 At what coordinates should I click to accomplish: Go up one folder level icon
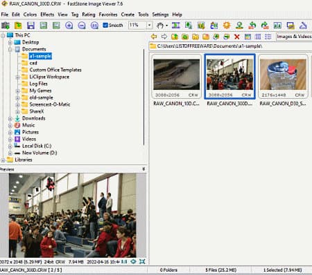(175, 37)
